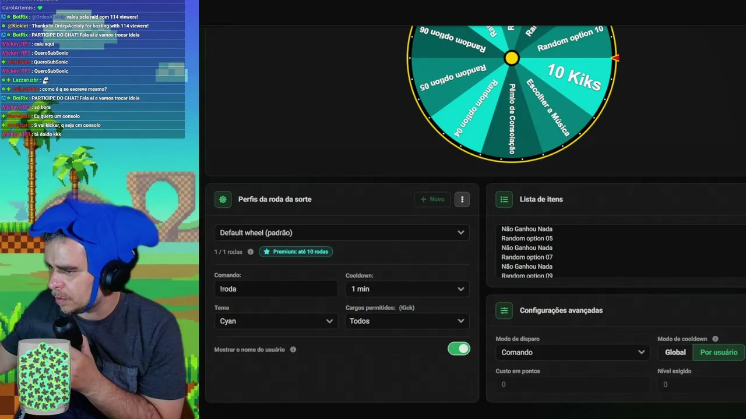Select Random option 05 in the item list
The height and width of the screenshot is (419, 746).
pos(527,239)
